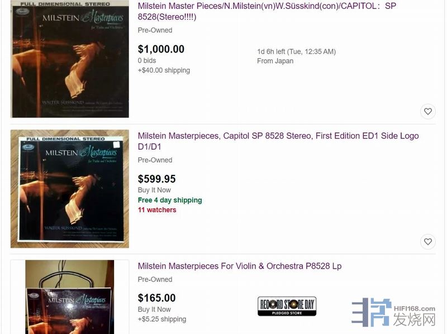Add the $1,000.00 listing to watchlist heart
Viewport: 447px width, 334px height.
427,112
